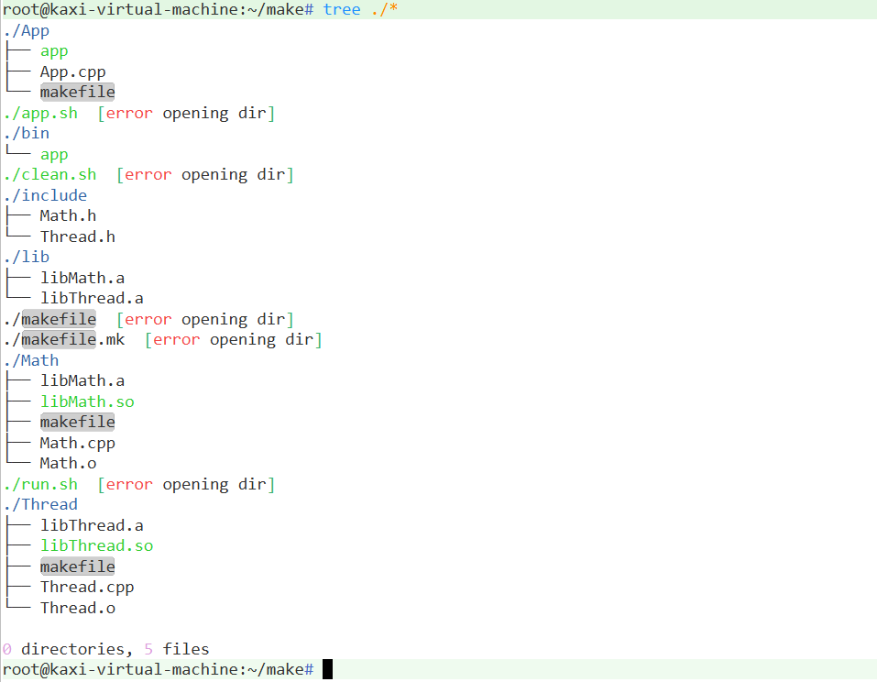Select the 'Math.cpp' file name
This screenshot has height=682, width=877.
coord(78,443)
